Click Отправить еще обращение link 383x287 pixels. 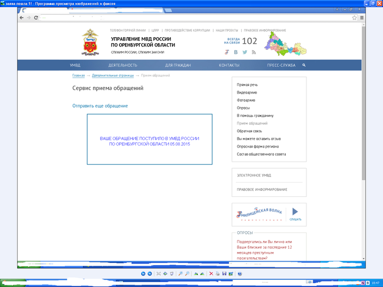(x=100, y=106)
